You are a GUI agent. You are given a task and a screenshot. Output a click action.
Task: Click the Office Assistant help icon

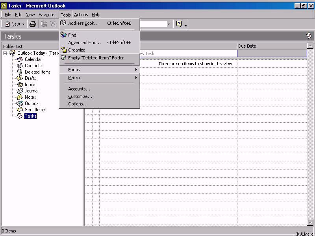pos(179,24)
